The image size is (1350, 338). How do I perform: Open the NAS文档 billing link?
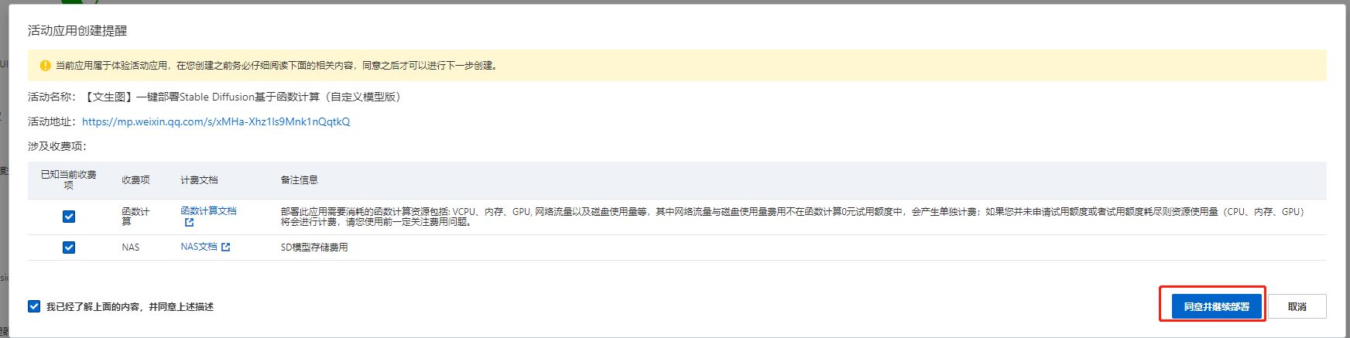(x=199, y=247)
